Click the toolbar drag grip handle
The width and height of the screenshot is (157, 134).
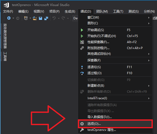(x=4, y=18)
